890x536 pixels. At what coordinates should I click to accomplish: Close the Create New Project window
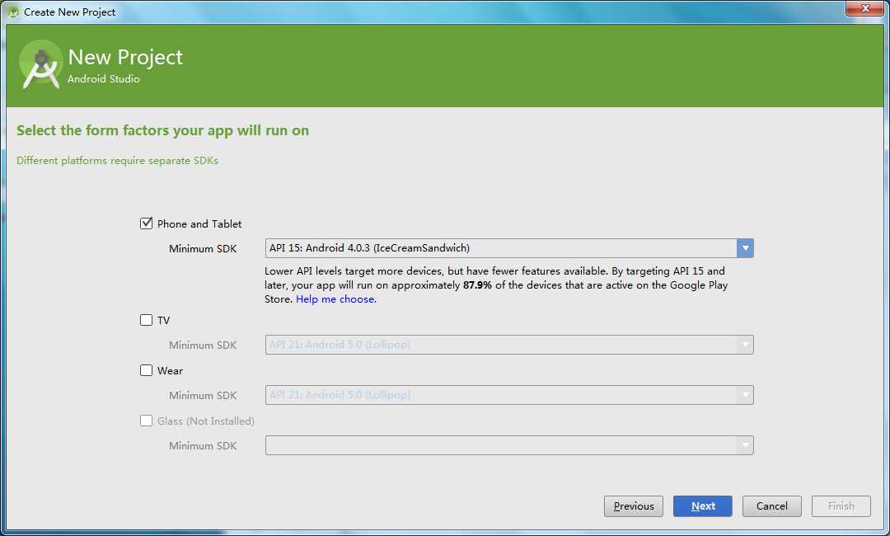coord(864,8)
